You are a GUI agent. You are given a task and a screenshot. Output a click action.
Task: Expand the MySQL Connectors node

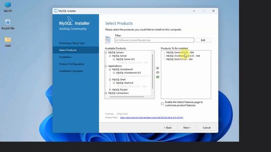click(106, 93)
